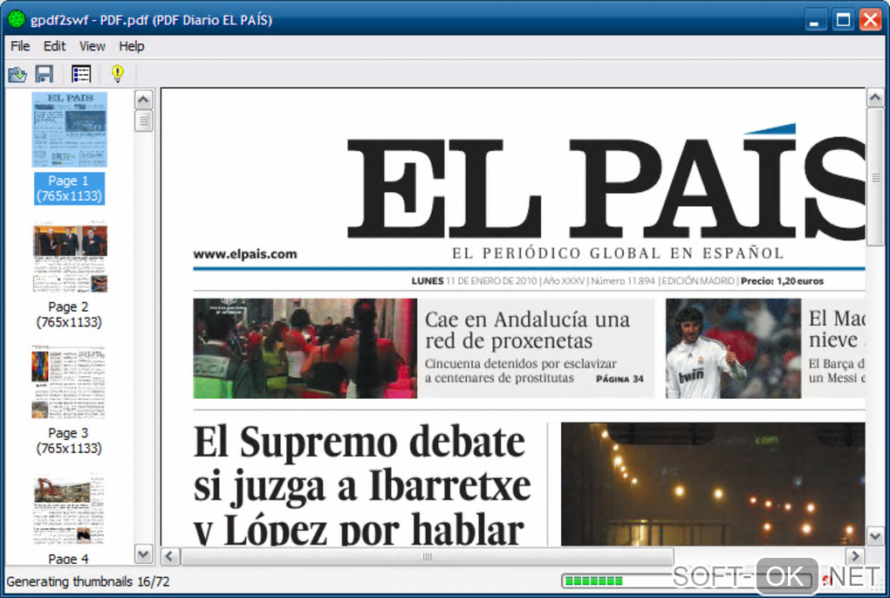The height and width of the screenshot is (598, 890).
Task: Click 'EL PERIÓDICO GLOBAL EN ESPAÑOL' tagline
Action: tap(618, 253)
